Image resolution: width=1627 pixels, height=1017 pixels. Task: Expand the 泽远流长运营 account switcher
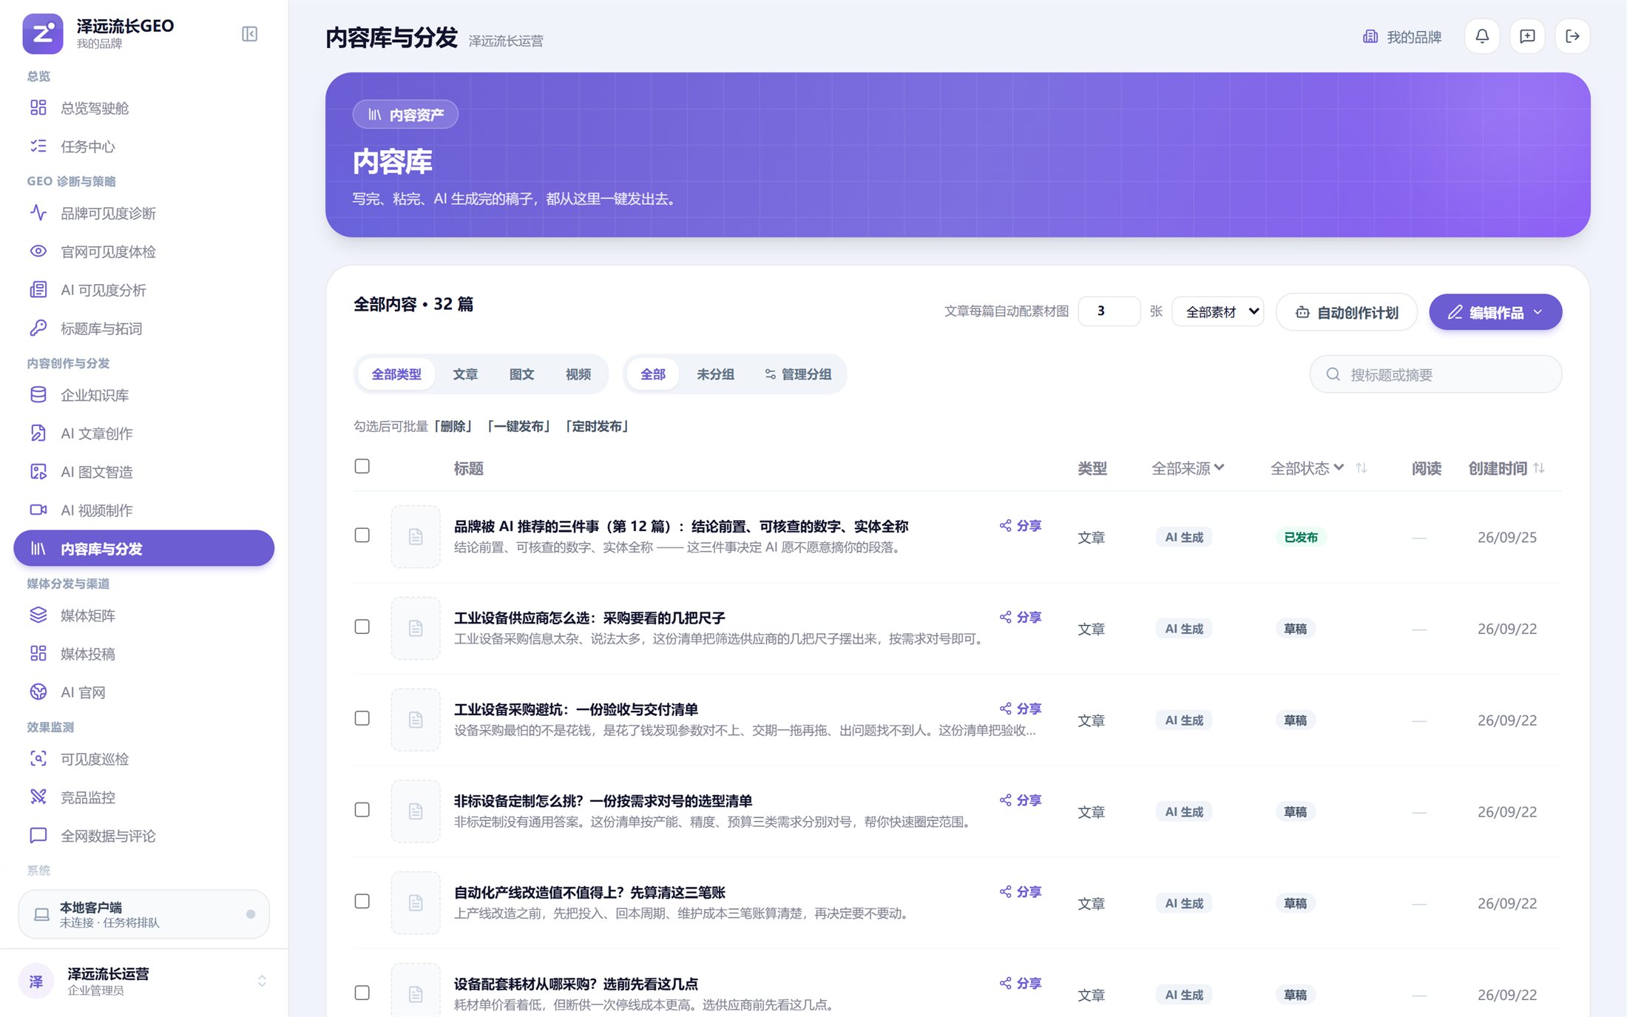[x=143, y=981]
